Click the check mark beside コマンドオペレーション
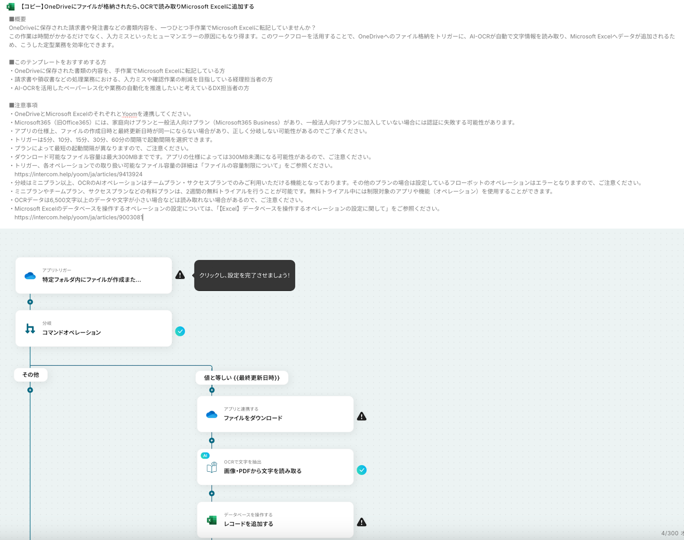Screen dimensions: 684x540 (x=180, y=331)
